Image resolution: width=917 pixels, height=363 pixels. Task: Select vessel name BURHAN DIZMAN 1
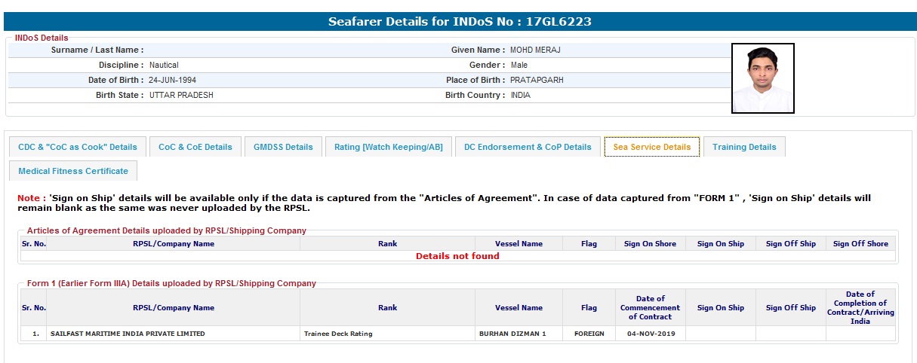[x=512, y=334]
